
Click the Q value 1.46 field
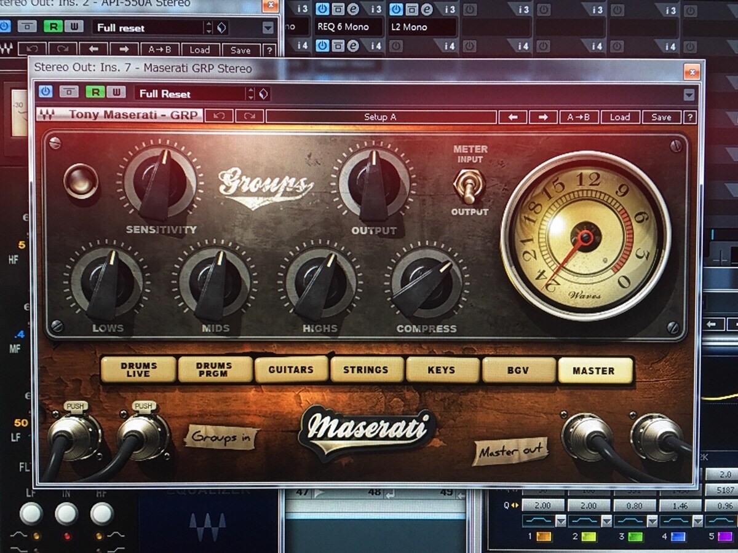click(x=680, y=506)
